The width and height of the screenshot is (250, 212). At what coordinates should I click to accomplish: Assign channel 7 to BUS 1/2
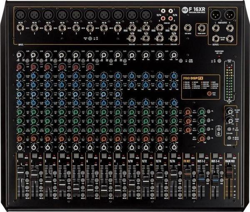[110, 187]
